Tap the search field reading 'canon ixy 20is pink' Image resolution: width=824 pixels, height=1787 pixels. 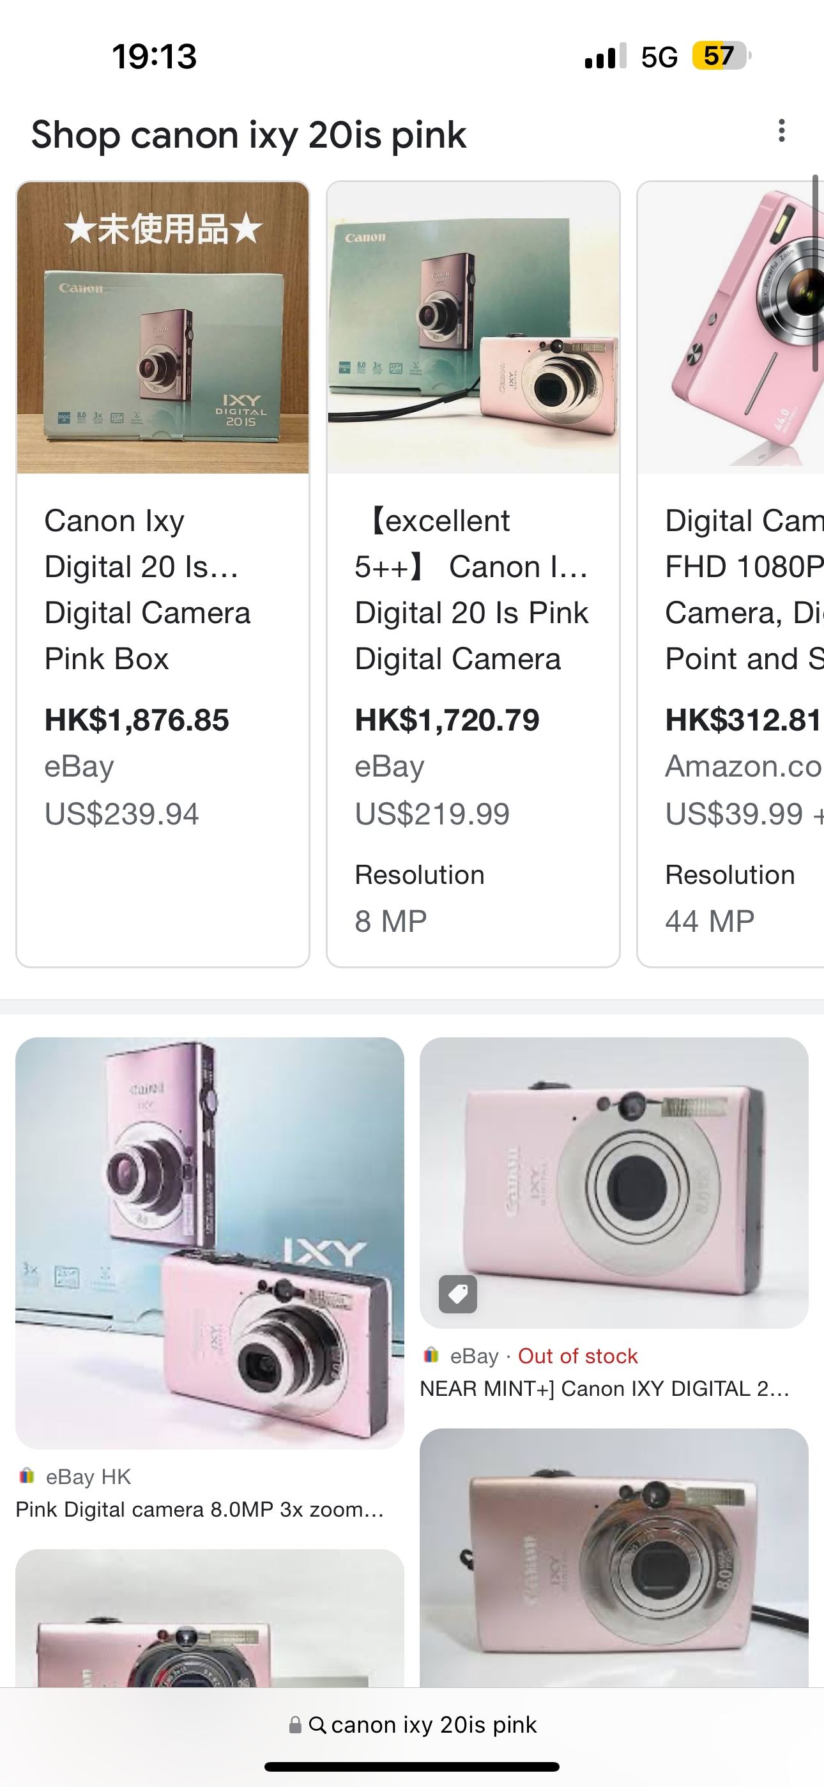(433, 1725)
